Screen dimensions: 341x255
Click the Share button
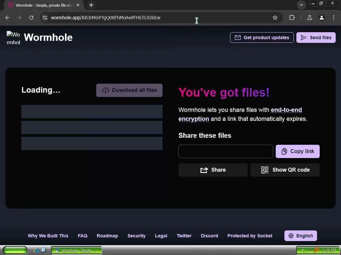(213, 170)
